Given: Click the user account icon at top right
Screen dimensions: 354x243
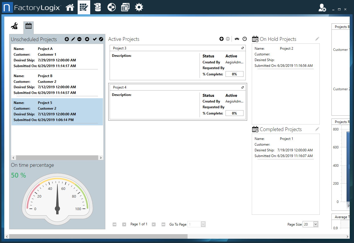Looking at the screenshot, I should coord(322,8).
